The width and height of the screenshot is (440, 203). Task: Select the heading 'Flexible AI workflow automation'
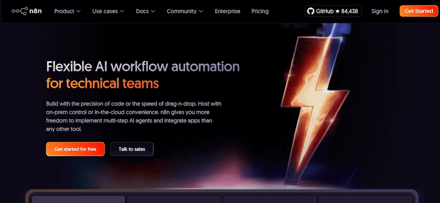[143, 67]
